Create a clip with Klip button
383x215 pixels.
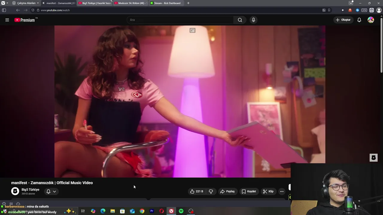click(x=268, y=191)
